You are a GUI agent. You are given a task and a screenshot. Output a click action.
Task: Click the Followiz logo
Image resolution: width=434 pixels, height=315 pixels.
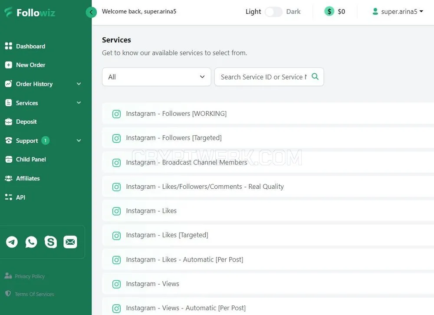(x=30, y=13)
